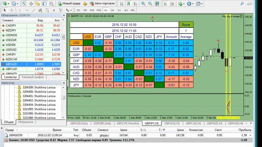Sort orders by Прибыль column header
Viewport: 262px width, 147px height.
tap(245, 130)
